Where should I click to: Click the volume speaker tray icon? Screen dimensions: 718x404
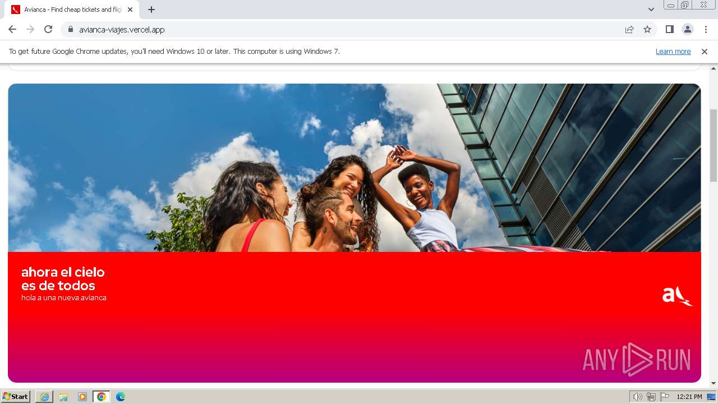pos(637,397)
